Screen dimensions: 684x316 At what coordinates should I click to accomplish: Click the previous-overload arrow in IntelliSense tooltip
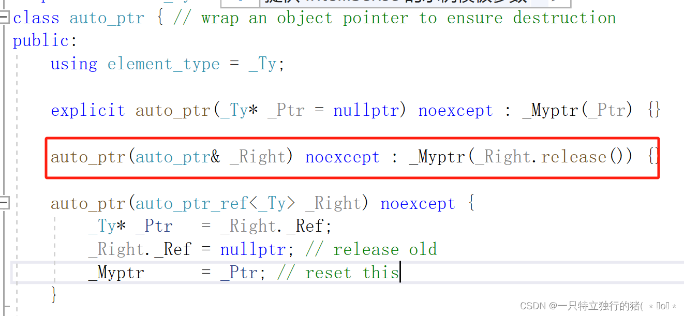point(240,3)
